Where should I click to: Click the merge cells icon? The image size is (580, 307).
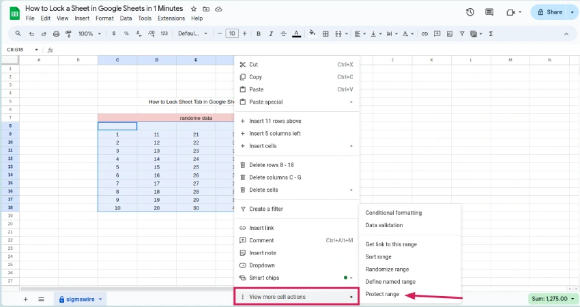338,33
